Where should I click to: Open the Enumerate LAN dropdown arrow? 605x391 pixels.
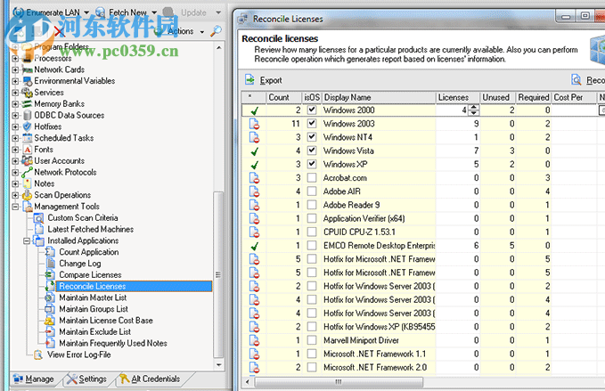click(x=86, y=12)
